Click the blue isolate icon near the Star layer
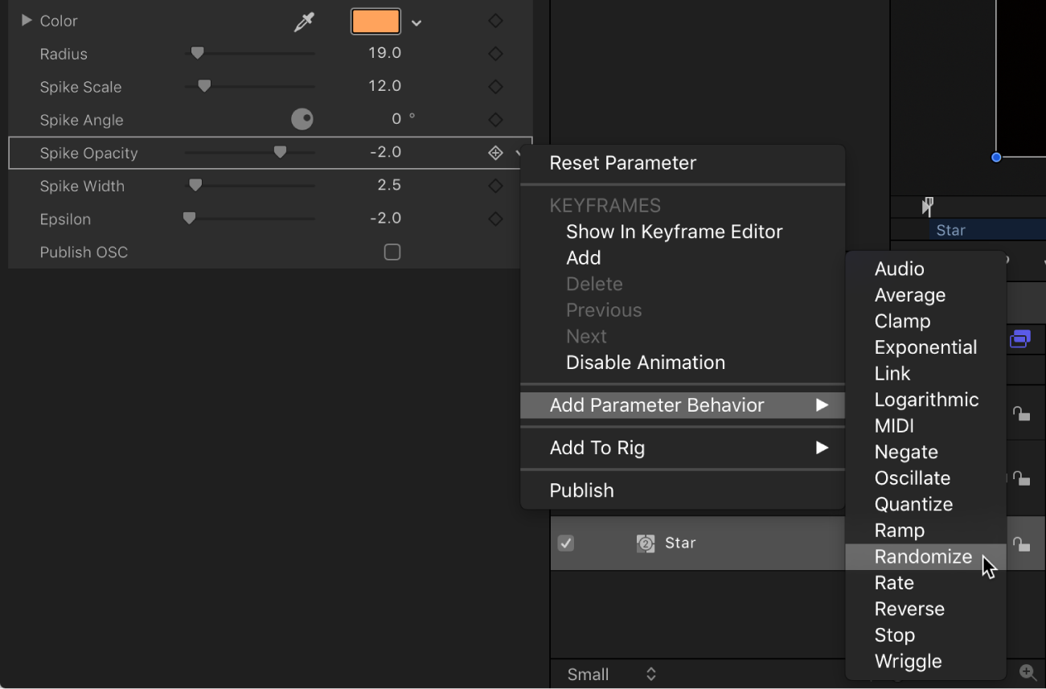The image size is (1046, 689). click(1019, 338)
